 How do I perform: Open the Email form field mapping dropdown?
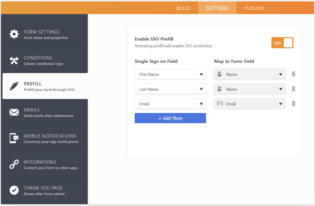[281, 104]
